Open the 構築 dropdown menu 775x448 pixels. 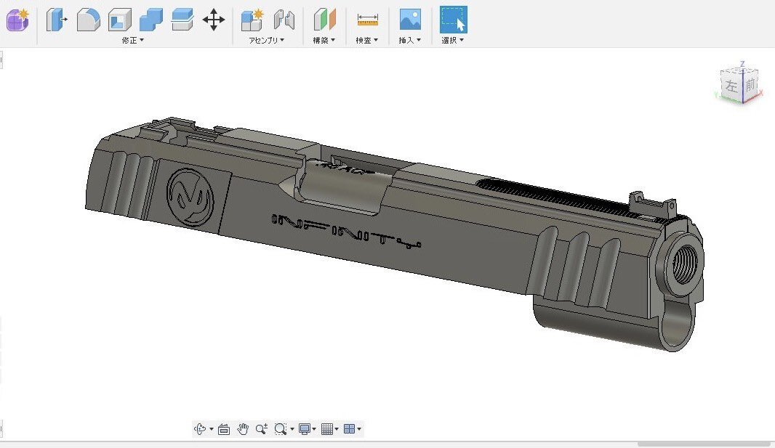324,41
